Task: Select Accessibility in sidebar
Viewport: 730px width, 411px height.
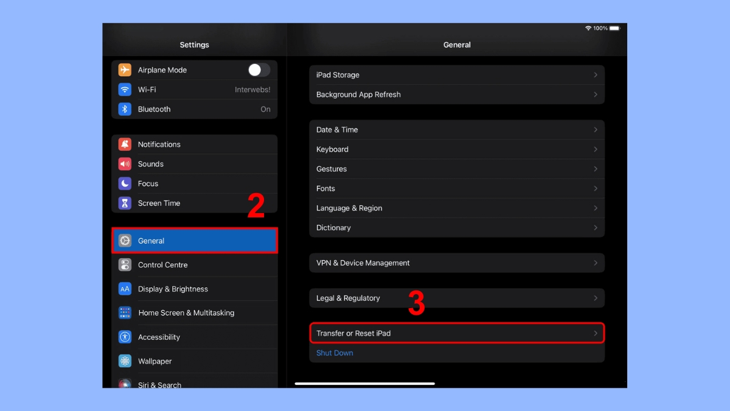Action: [x=195, y=337]
